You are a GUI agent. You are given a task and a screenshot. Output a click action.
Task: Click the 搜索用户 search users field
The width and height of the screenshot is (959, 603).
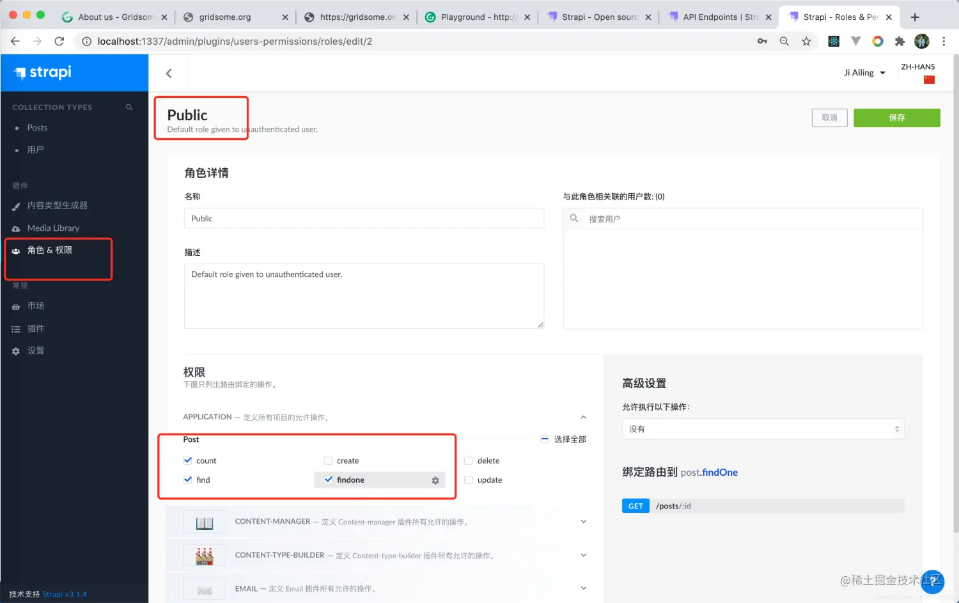743,219
